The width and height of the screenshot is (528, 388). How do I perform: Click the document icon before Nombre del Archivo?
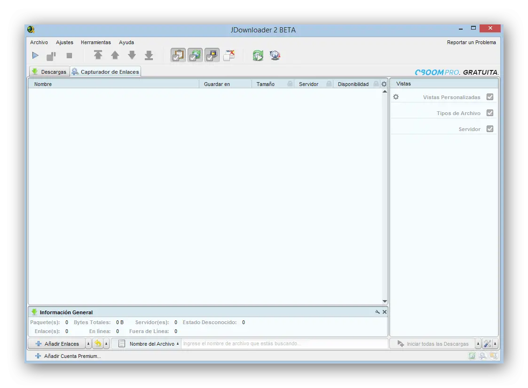click(x=122, y=343)
